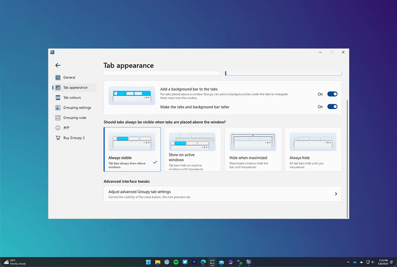Choose the Hide when maximized option
This screenshot has width=397, height=267.
[253, 150]
